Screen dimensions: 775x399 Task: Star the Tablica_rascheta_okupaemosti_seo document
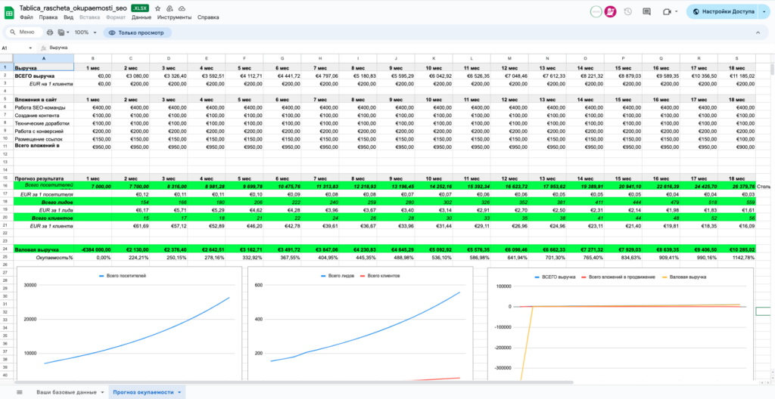tap(157, 7)
